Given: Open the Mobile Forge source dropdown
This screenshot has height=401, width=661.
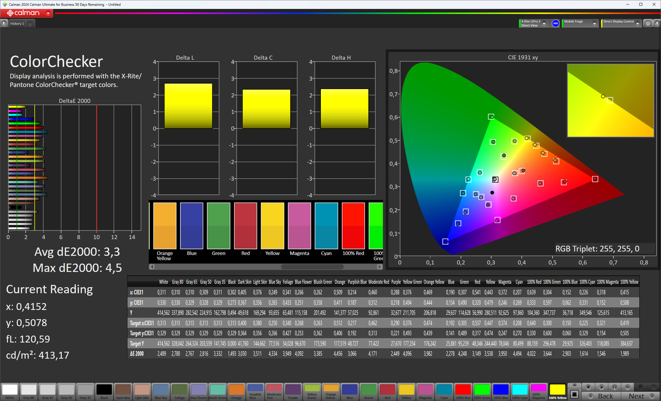Looking at the screenshot, I should (594, 23).
